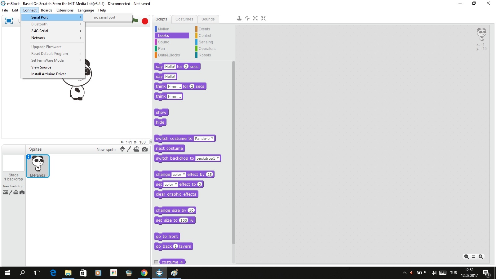The height and width of the screenshot is (279, 496).
Task: Open Windows Start menu
Action: 7,273
